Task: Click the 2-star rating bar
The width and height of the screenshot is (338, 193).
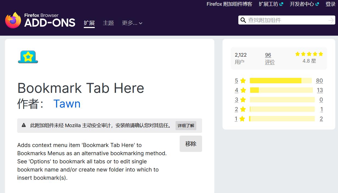Action: (282, 109)
